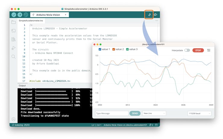The image size is (223, 139).
Task: Click the -1.0 y-axis label on plot
Action: [96, 83]
